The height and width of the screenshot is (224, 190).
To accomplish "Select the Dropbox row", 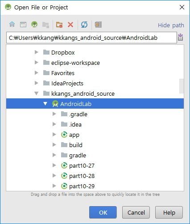I will point(95,52).
